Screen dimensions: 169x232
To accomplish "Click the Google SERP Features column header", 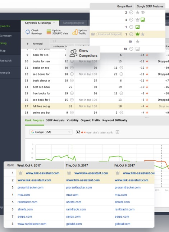I will [150, 6].
